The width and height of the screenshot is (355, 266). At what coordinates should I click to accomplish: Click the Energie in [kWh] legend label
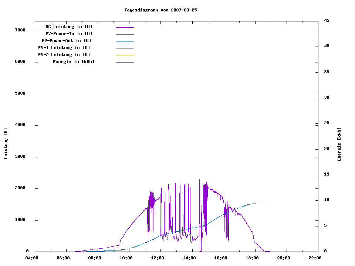[x=74, y=62]
